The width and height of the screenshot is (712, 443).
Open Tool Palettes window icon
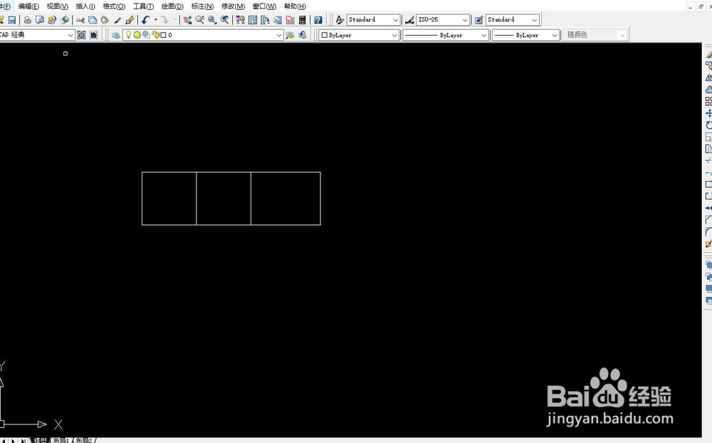[x=265, y=20]
